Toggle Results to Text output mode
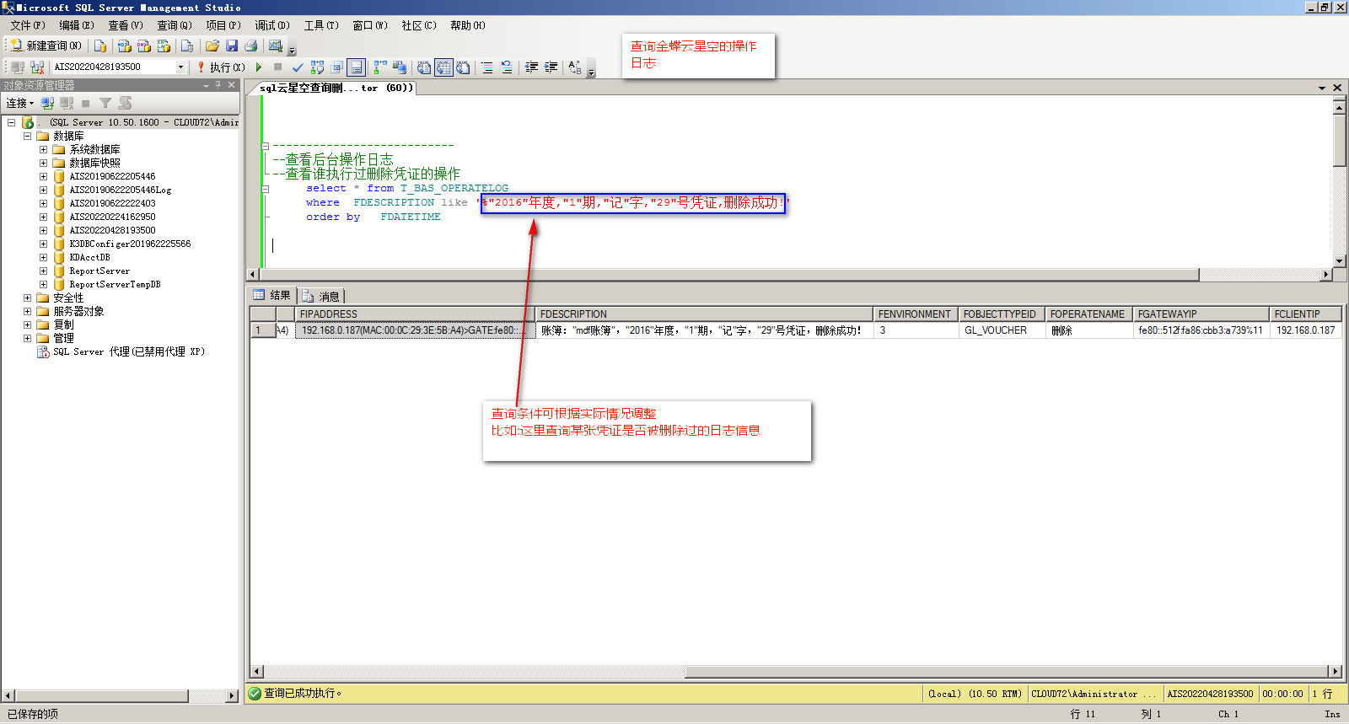The image size is (1349, 724). tap(424, 67)
